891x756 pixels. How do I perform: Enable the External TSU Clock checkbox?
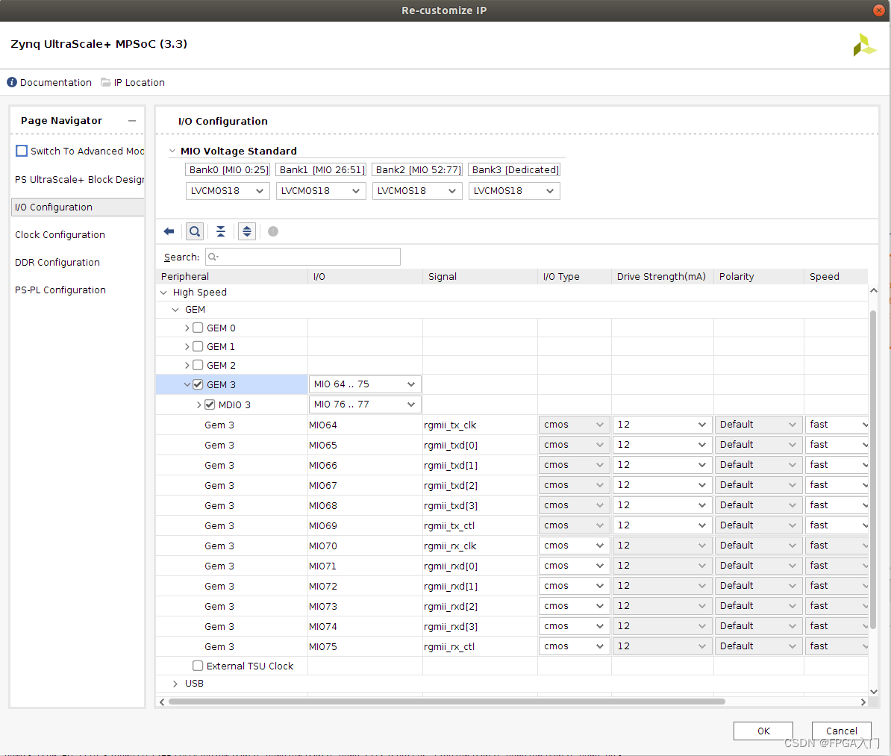[198, 666]
